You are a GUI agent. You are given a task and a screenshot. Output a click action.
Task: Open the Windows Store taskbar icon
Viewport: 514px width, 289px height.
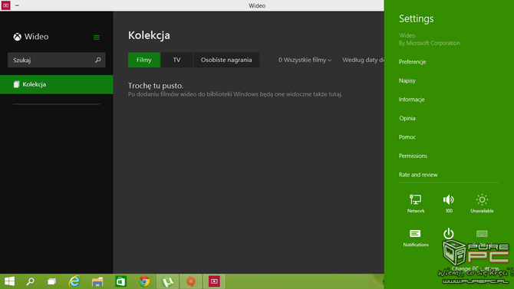[x=121, y=281]
